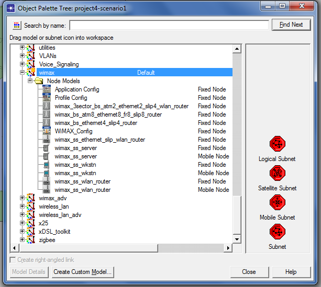Viewport: 321px width, 287px height.
Task: Select the Mobile Subnet icon
Action: (277, 202)
